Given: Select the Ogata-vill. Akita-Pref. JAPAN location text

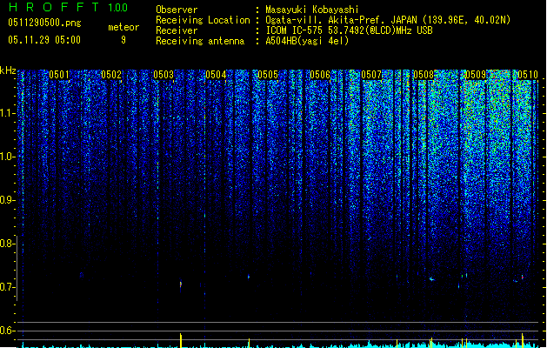Looking at the screenshot, I should point(388,20).
